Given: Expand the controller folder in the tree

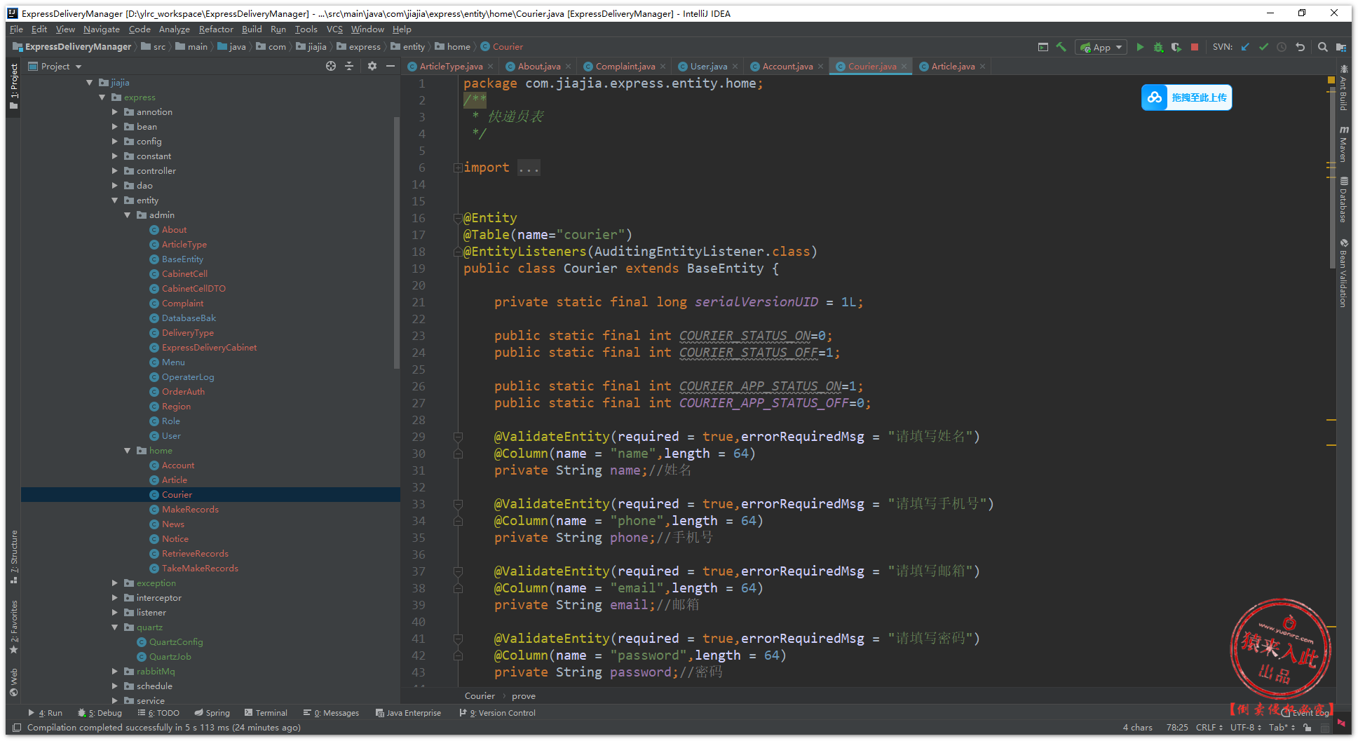Looking at the screenshot, I should pos(115,171).
